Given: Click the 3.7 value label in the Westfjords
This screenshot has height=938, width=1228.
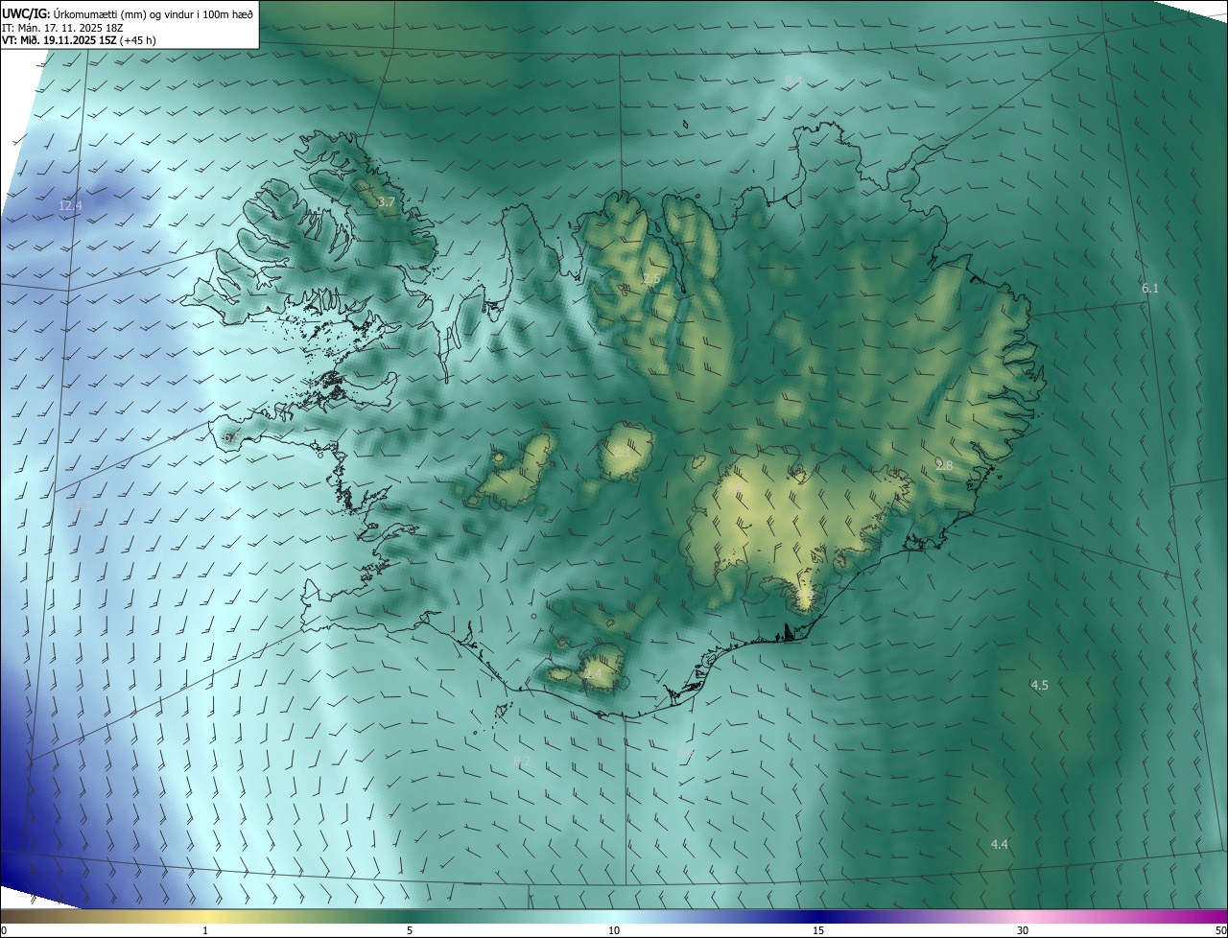Looking at the screenshot, I should click(x=386, y=202).
